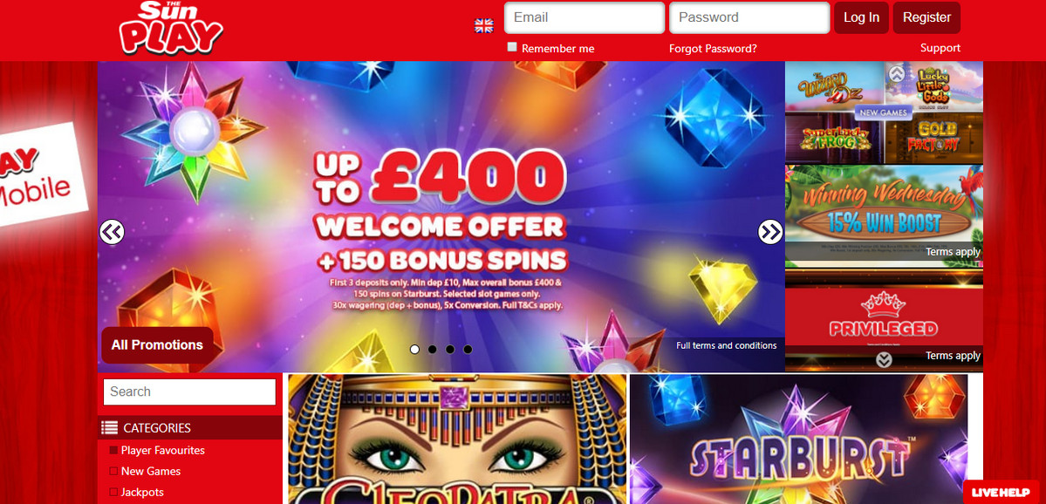Tick the Remember me checkbox
This screenshot has height=504, width=1046.
tap(512, 47)
